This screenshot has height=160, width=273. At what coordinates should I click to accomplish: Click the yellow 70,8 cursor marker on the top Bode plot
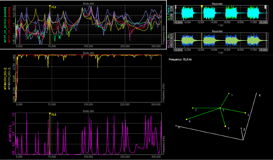coord(50,7)
